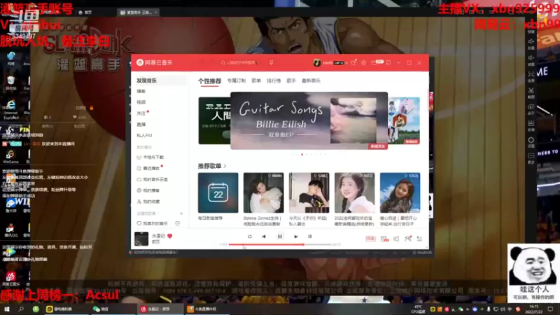This screenshot has width=560, height=315.
Task: Click 每日歌曲推荐 caption text
Action: (211, 218)
